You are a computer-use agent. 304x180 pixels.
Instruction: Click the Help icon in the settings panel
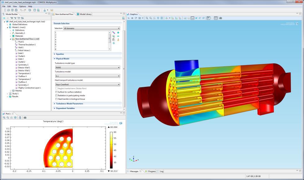123,18
